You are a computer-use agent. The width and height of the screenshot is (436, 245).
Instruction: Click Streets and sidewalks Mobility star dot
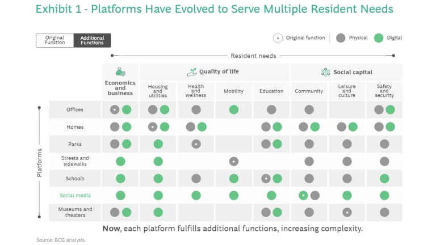pos(233,161)
